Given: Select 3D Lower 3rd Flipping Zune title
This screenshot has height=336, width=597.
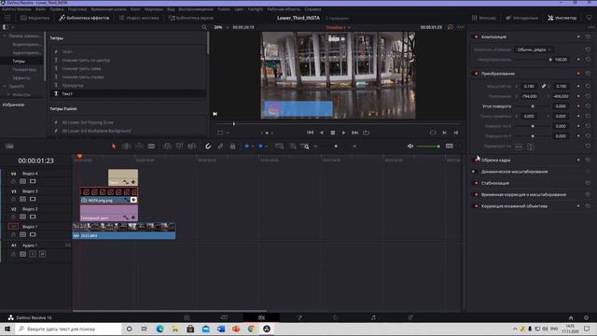Looking at the screenshot, I should [x=88, y=122].
